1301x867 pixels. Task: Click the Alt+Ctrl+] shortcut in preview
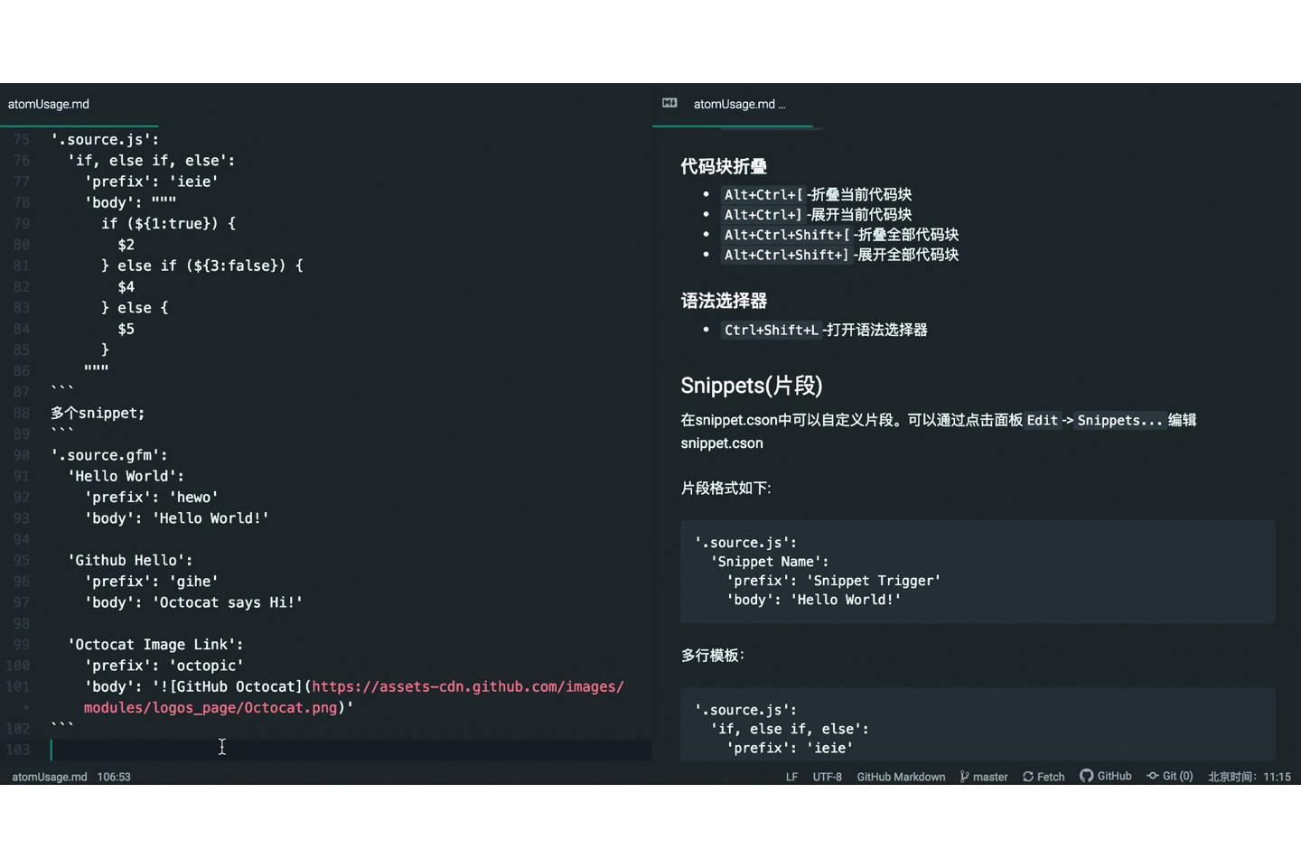coord(763,214)
